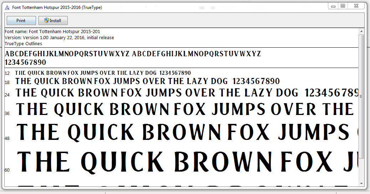The height and width of the screenshot is (194, 370).
Task: Click the 24-point quick brown fox sample
Action: tap(187, 93)
